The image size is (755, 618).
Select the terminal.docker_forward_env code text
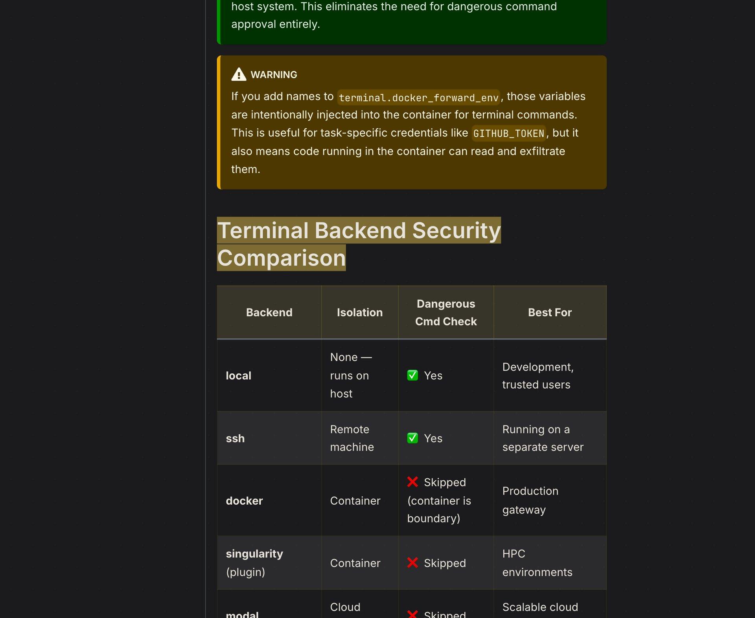click(419, 97)
